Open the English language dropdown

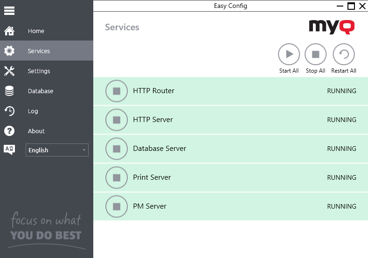pyautogui.click(x=57, y=150)
